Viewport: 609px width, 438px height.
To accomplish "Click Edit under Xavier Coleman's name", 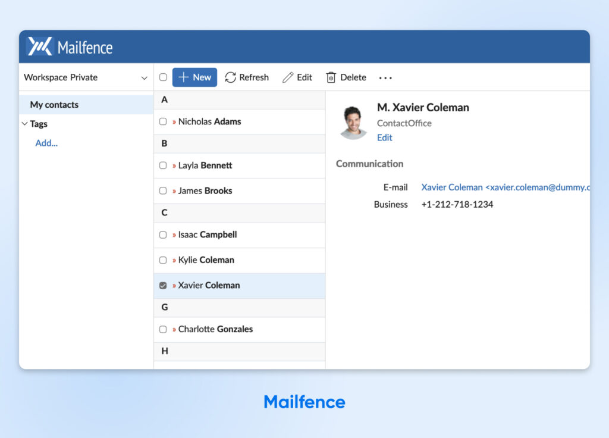I will [384, 137].
